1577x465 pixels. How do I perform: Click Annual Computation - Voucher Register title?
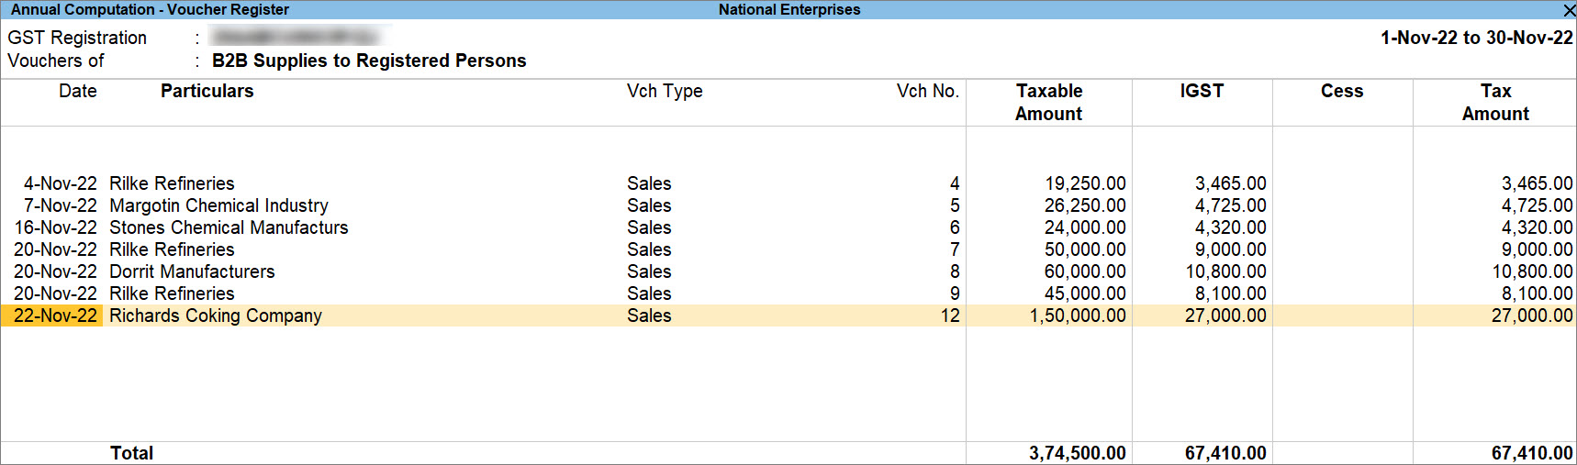pos(150,10)
